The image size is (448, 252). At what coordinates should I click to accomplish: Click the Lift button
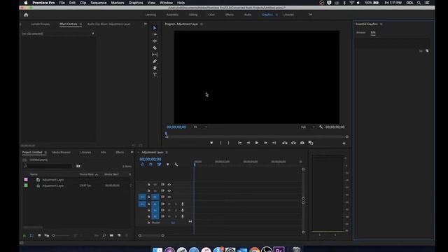(x=285, y=143)
